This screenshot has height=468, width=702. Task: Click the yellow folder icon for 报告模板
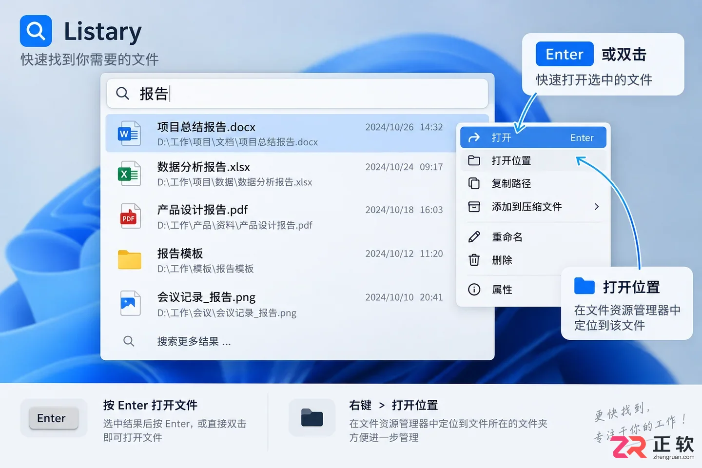coord(130,260)
